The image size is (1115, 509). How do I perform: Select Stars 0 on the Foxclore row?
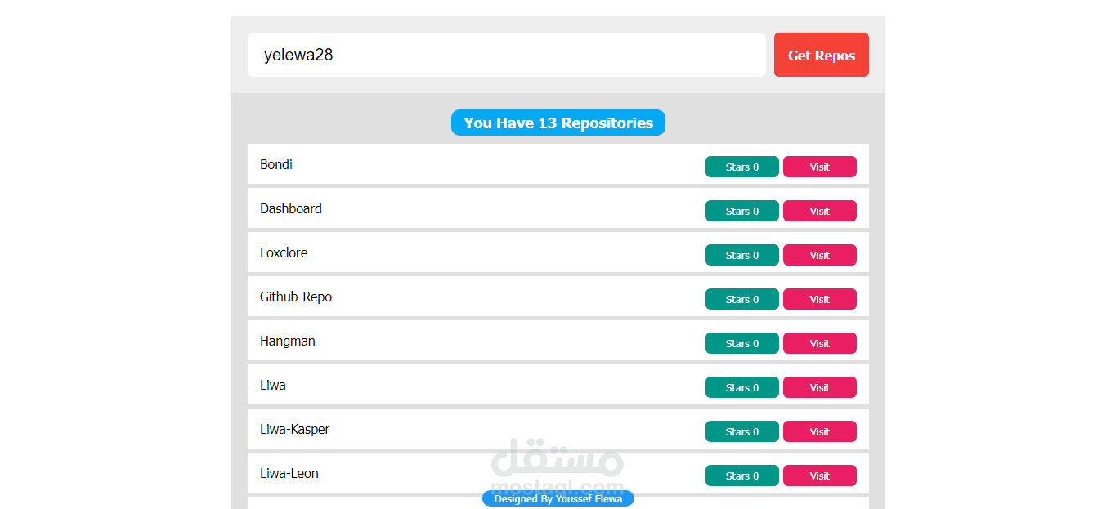click(741, 255)
